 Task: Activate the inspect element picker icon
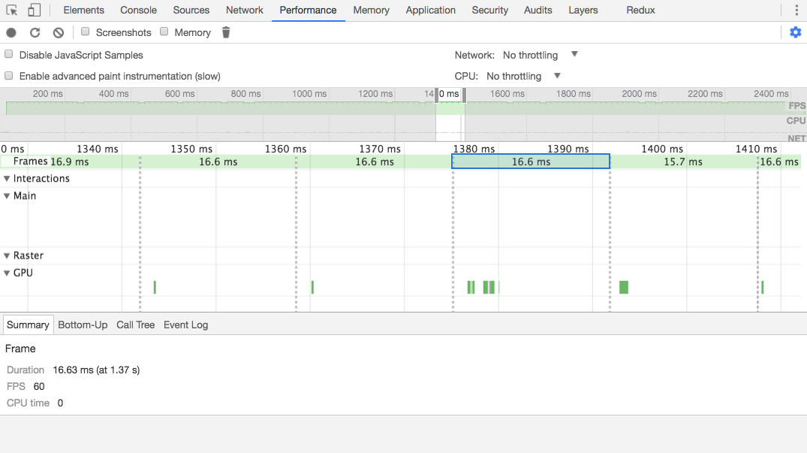click(11, 10)
